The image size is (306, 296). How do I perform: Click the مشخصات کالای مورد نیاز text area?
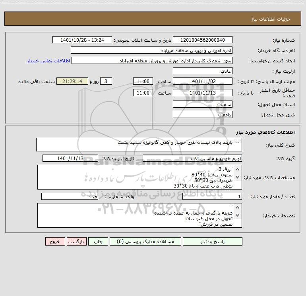(x=139, y=177)
